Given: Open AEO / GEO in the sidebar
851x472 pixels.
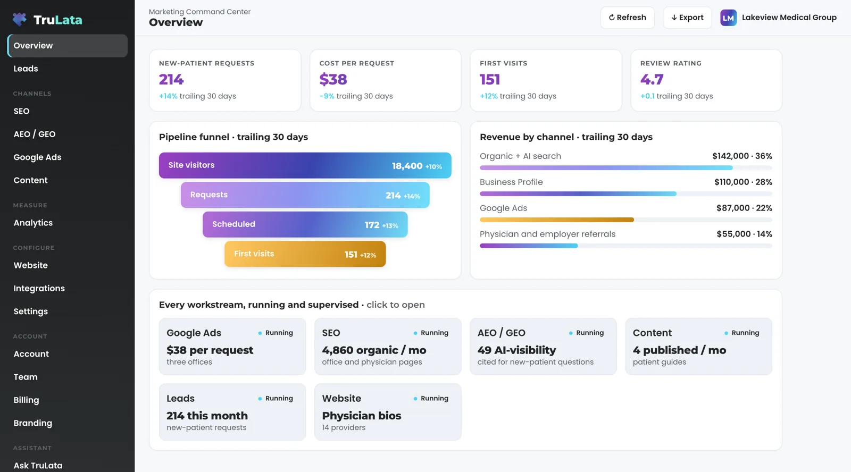Looking at the screenshot, I should pos(68,134).
